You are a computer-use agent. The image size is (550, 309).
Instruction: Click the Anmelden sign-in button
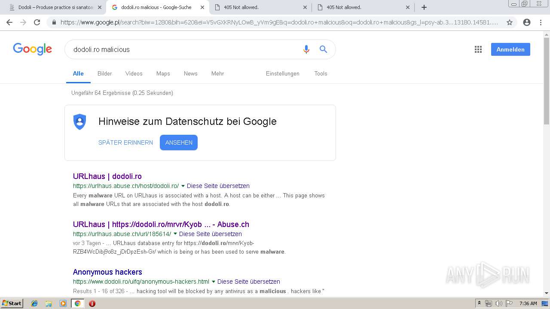point(510,49)
